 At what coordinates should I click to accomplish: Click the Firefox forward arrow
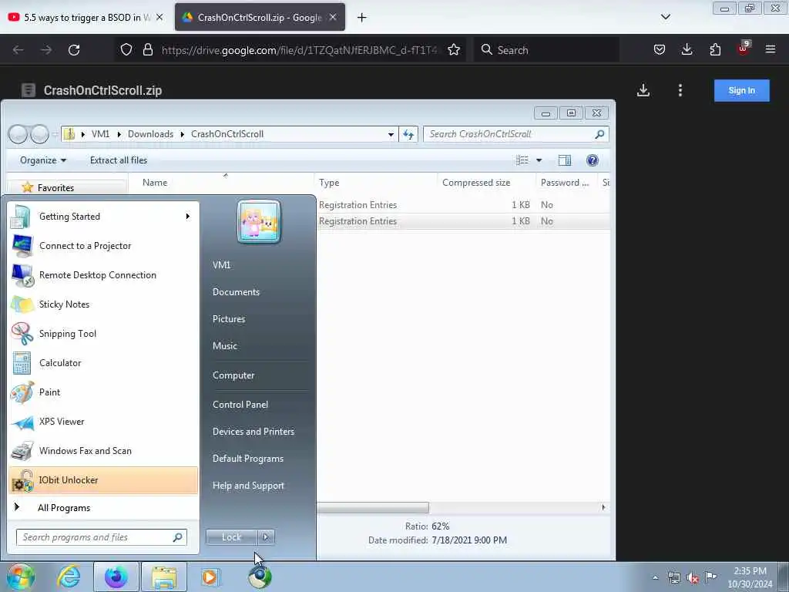tap(46, 50)
